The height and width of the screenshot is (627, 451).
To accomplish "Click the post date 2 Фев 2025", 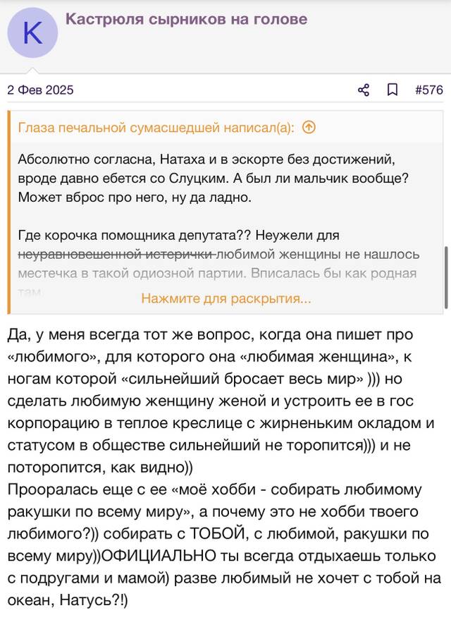I will 40,90.
